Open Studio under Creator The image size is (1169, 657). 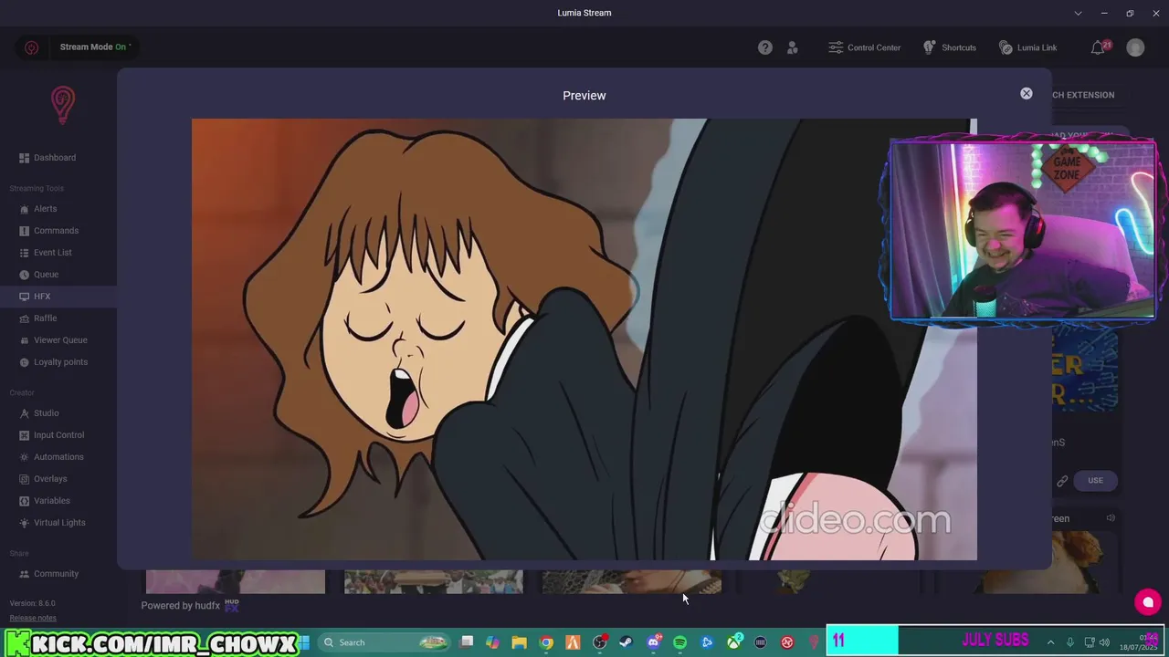click(x=46, y=413)
